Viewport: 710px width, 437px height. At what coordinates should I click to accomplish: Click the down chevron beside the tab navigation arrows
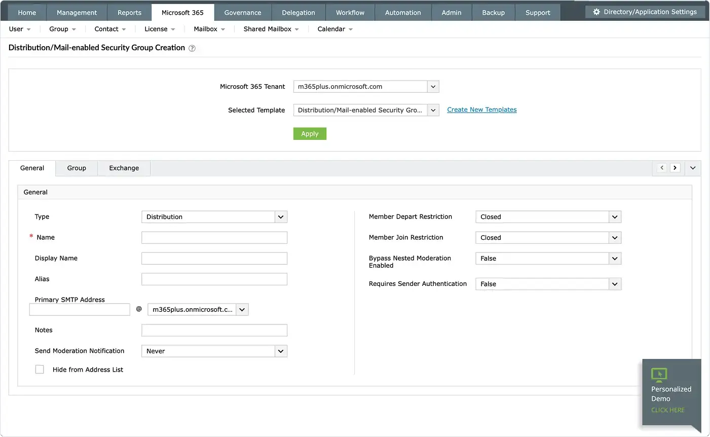[x=692, y=167]
